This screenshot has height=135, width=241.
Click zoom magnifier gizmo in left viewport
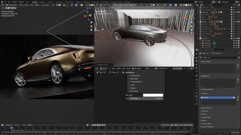point(92,22)
